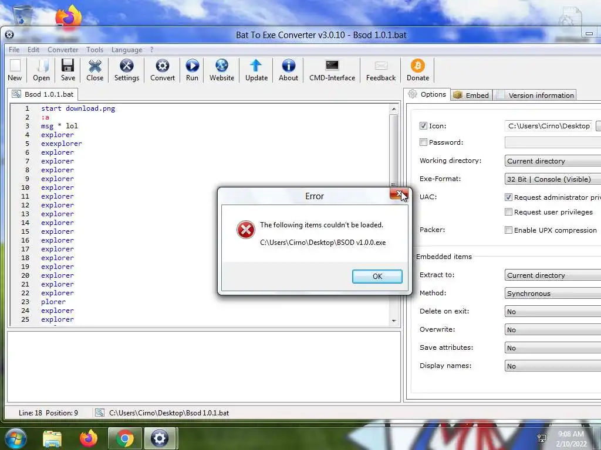Select the Bsod 1.0.1.bat document tab
The width and height of the screenshot is (601, 450).
coord(42,94)
